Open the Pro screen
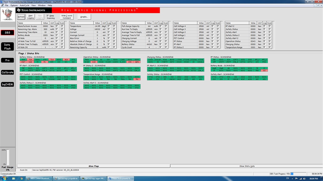The width and height of the screenshot is (323, 181). point(7,60)
